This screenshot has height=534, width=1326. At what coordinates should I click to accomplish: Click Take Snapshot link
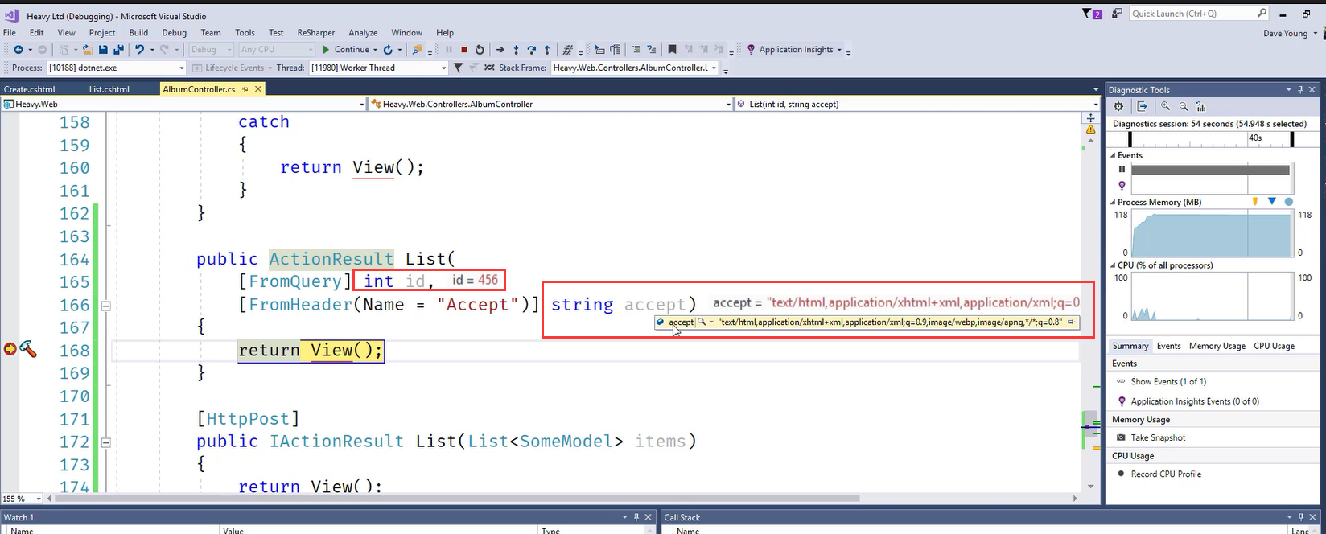pyautogui.click(x=1158, y=437)
